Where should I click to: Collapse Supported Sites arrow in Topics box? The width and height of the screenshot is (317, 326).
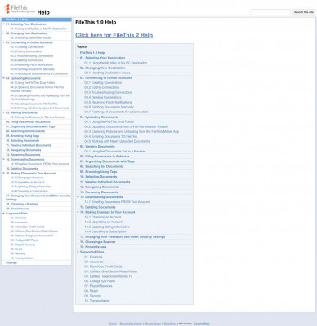(78, 252)
